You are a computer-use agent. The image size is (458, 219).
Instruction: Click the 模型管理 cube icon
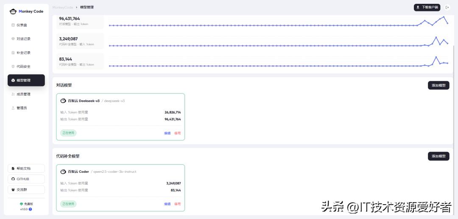[x=13, y=80]
